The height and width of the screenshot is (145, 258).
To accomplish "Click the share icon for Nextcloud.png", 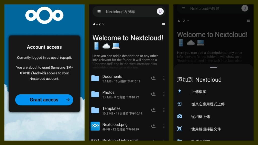I will (x=153, y=126).
